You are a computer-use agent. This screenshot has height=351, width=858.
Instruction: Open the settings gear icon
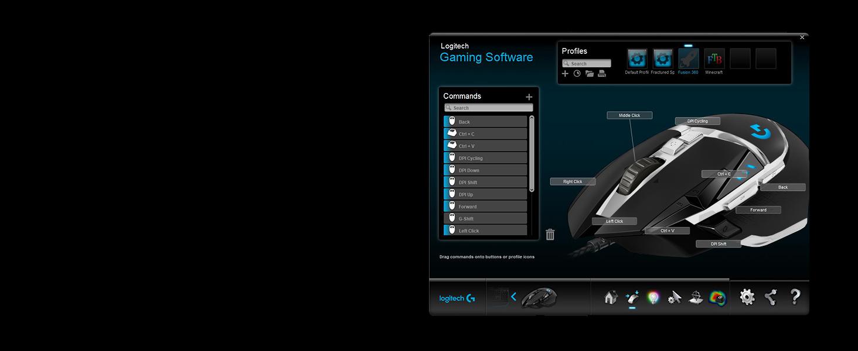tap(747, 297)
